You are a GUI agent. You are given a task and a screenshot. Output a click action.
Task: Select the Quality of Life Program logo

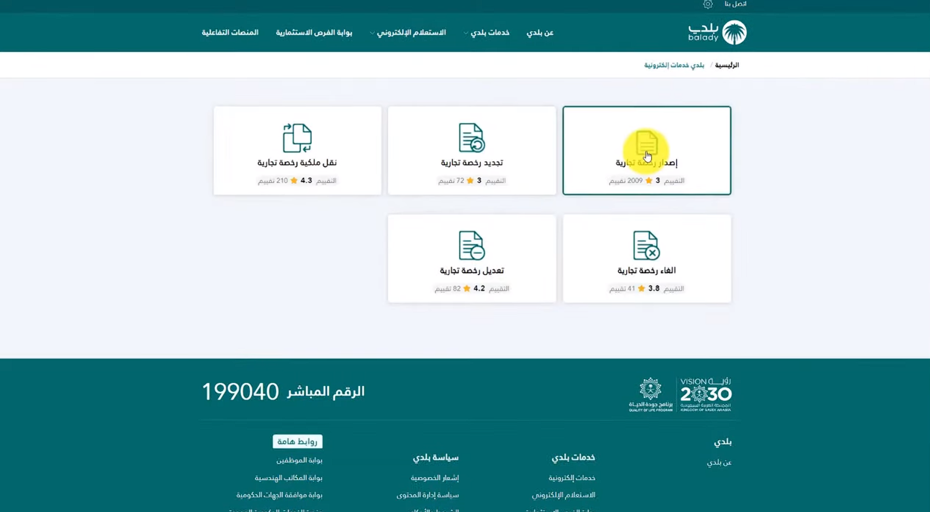[x=650, y=392]
